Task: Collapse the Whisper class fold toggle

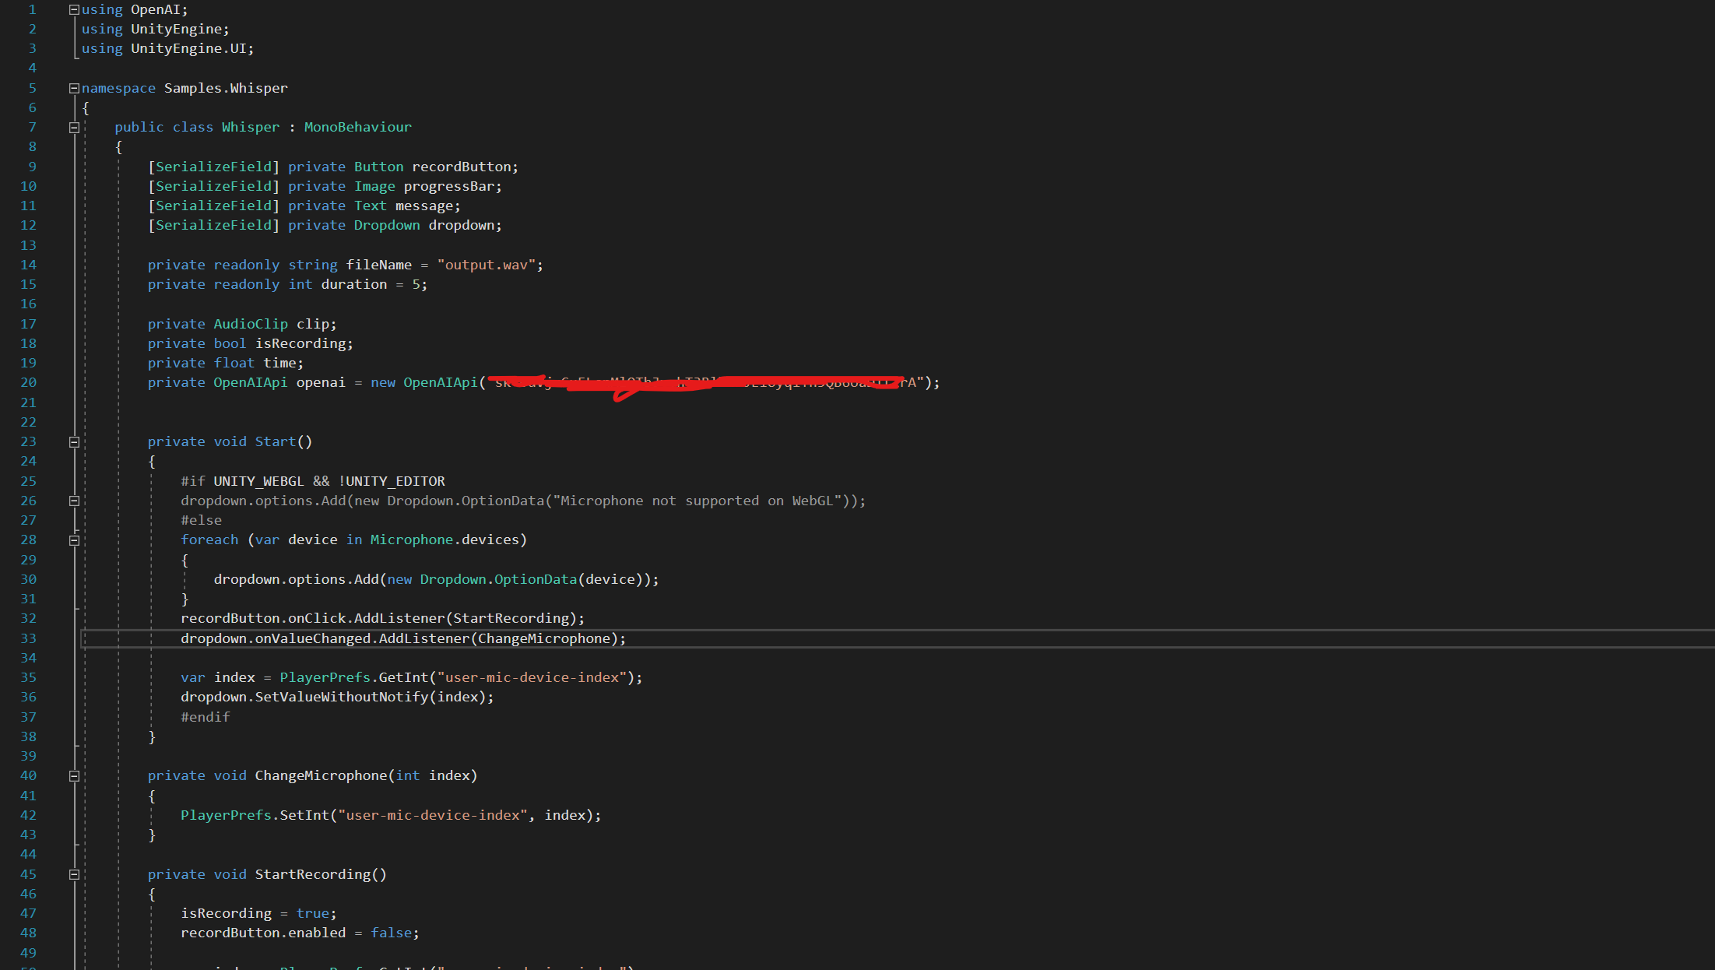Action: (74, 128)
